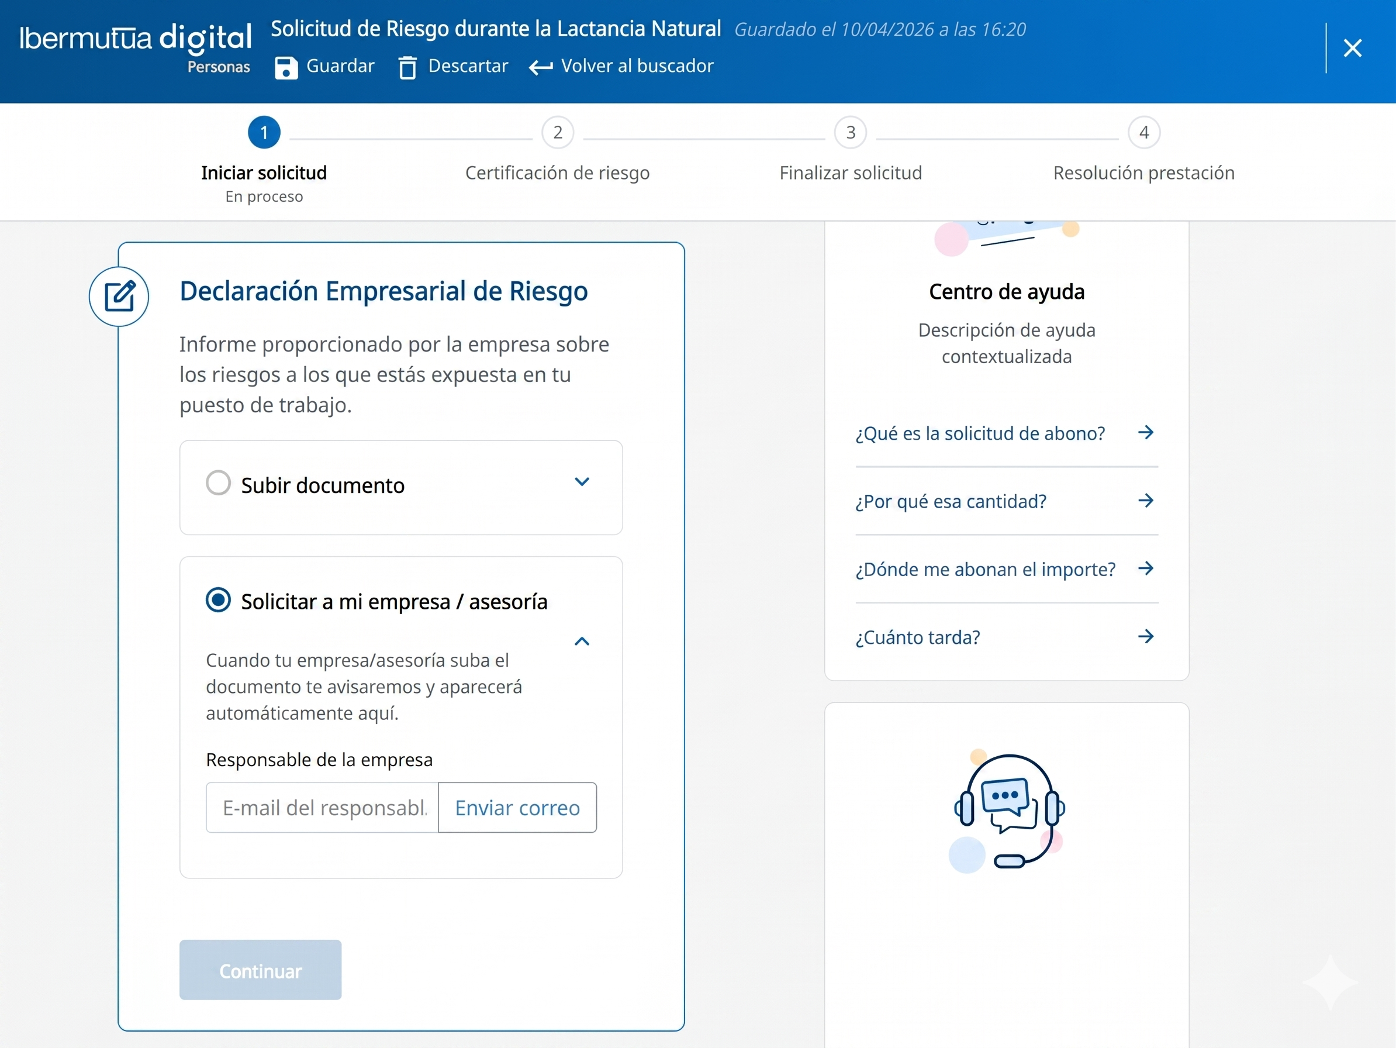Viewport: 1396px width, 1048px height.
Task: Go to step 2 Certificación de riesgo
Action: (x=557, y=133)
